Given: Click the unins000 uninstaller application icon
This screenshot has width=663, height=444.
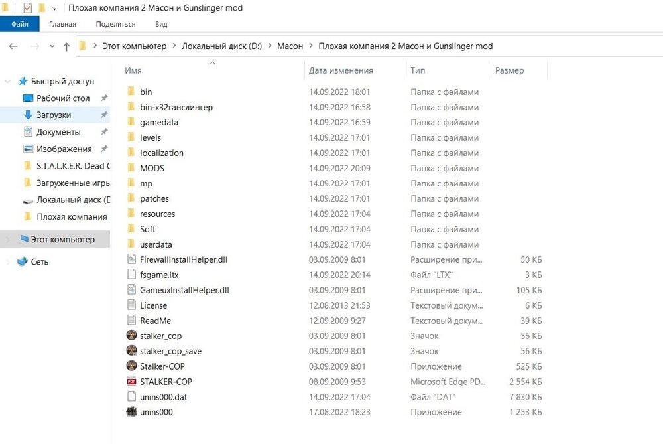Looking at the screenshot, I should tap(131, 411).
